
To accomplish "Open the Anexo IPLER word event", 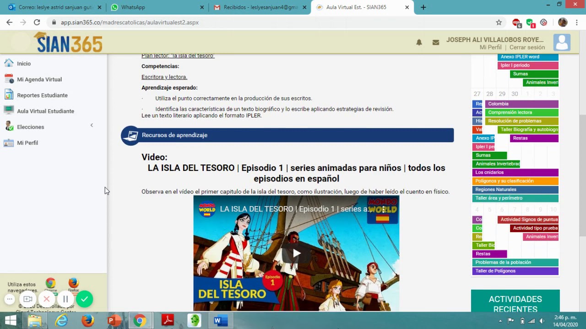I will [x=528, y=57].
